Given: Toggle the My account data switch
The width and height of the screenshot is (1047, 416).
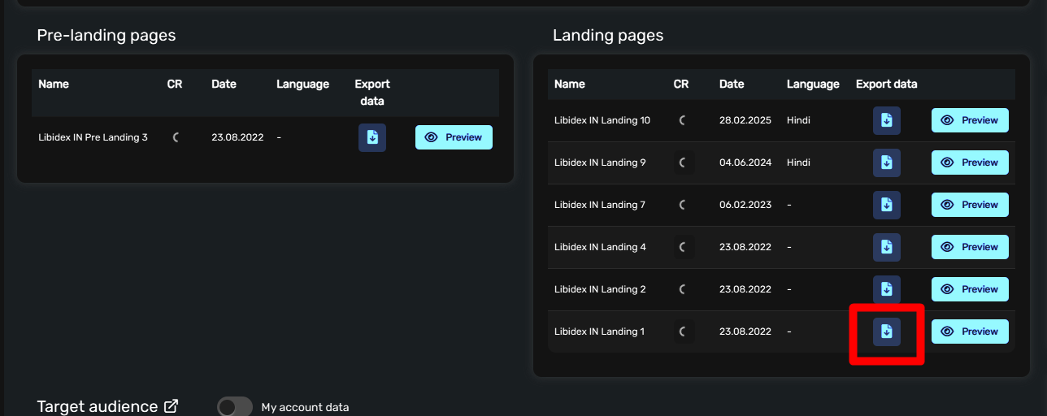Looking at the screenshot, I should (235, 407).
